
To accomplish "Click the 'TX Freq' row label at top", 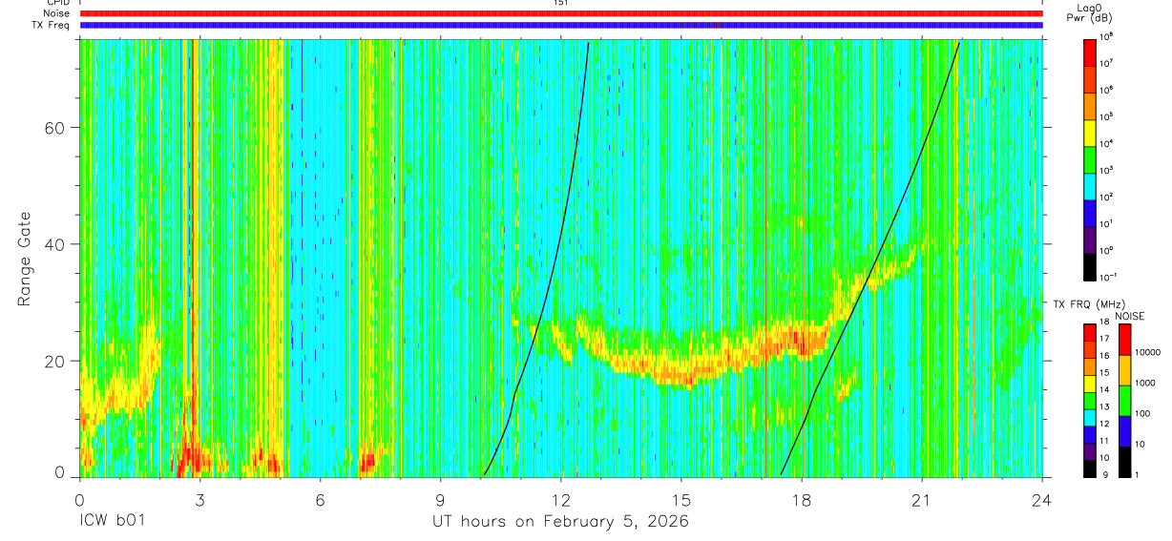I will point(51,24).
